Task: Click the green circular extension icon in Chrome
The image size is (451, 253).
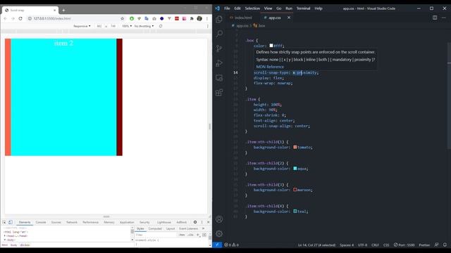Action: pos(132,18)
